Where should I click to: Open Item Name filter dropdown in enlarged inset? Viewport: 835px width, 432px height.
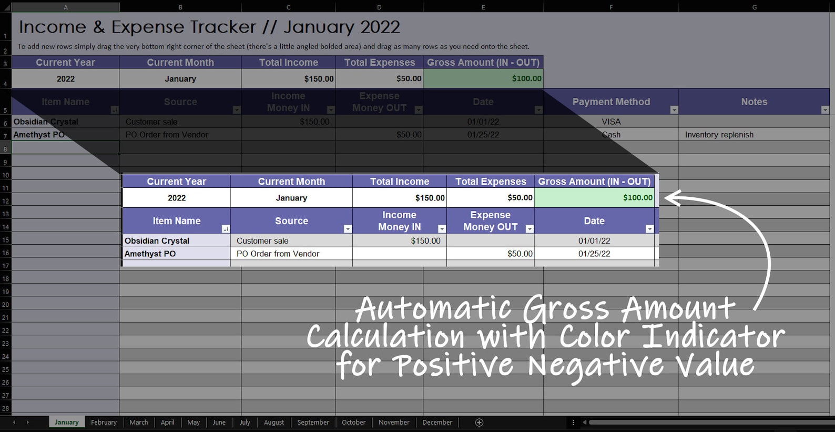click(226, 229)
